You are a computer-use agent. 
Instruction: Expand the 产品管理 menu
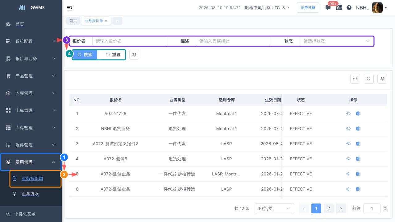pyautogui.click(x=31, y=76)
